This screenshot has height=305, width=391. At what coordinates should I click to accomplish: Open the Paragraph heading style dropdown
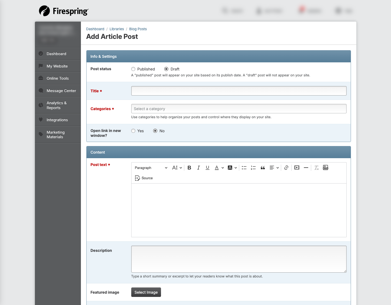click(151, 168)
